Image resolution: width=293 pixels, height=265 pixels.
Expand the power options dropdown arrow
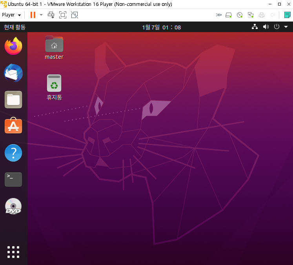coord(41,15)
